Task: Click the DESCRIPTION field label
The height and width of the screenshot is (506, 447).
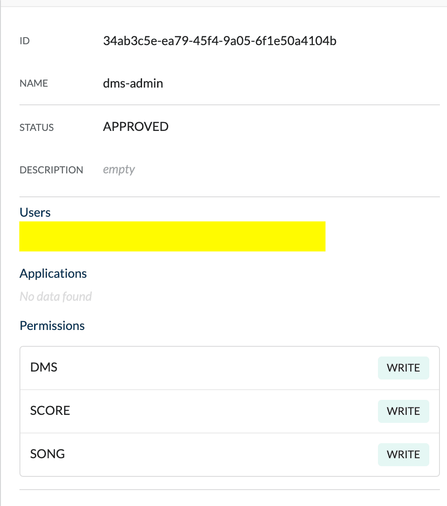Action: [51, 170]
